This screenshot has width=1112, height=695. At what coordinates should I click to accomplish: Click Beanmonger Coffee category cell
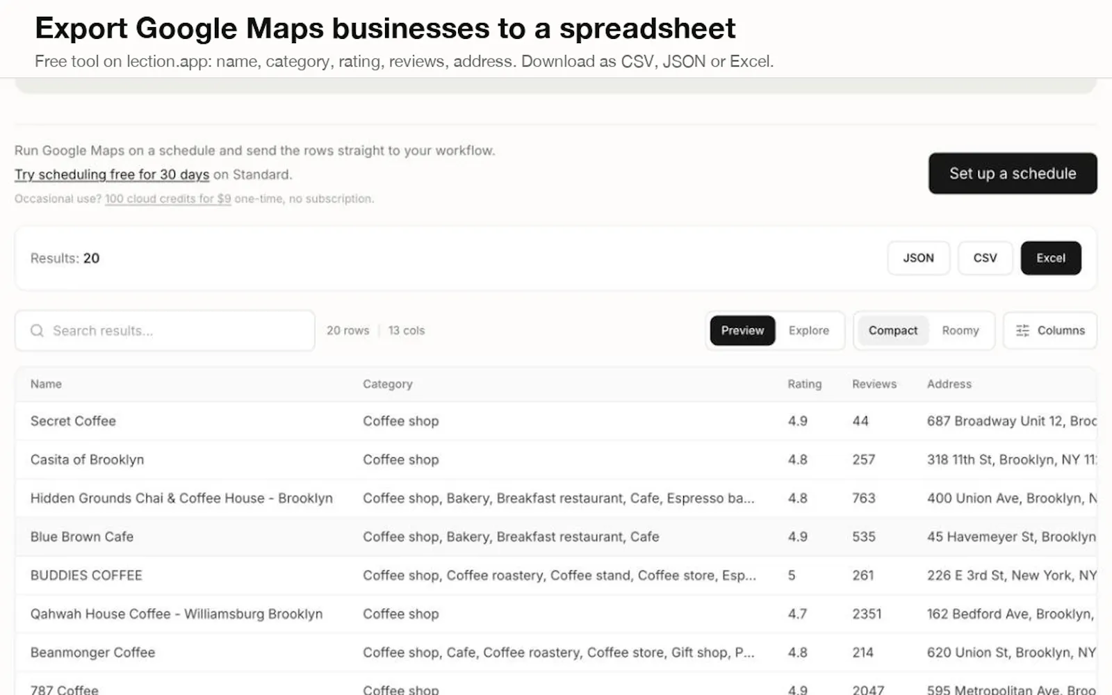point(559,653)
